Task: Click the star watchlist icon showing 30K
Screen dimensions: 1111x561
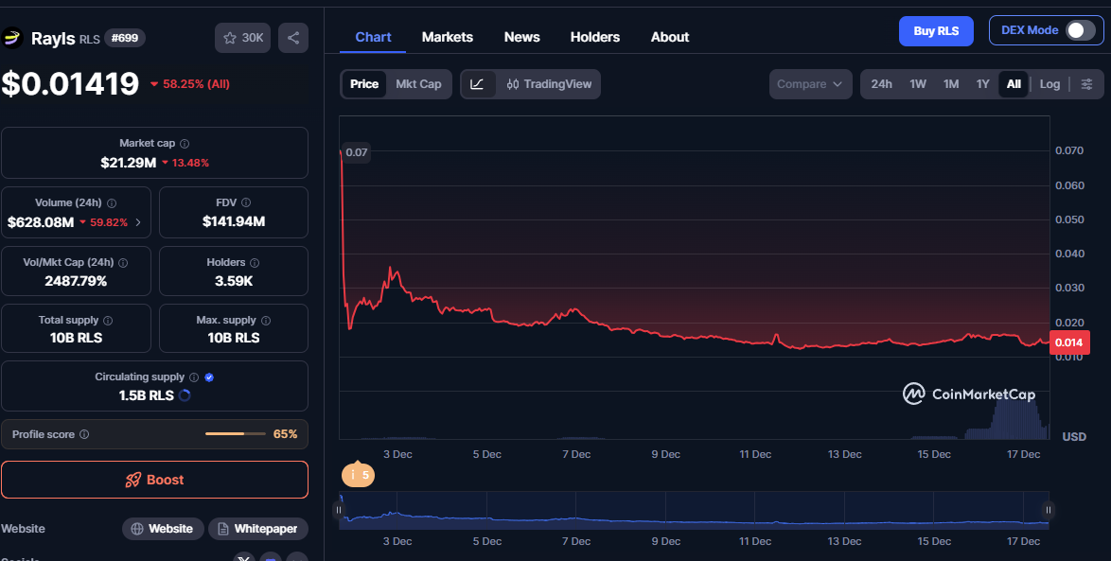Action: point(243,38)
